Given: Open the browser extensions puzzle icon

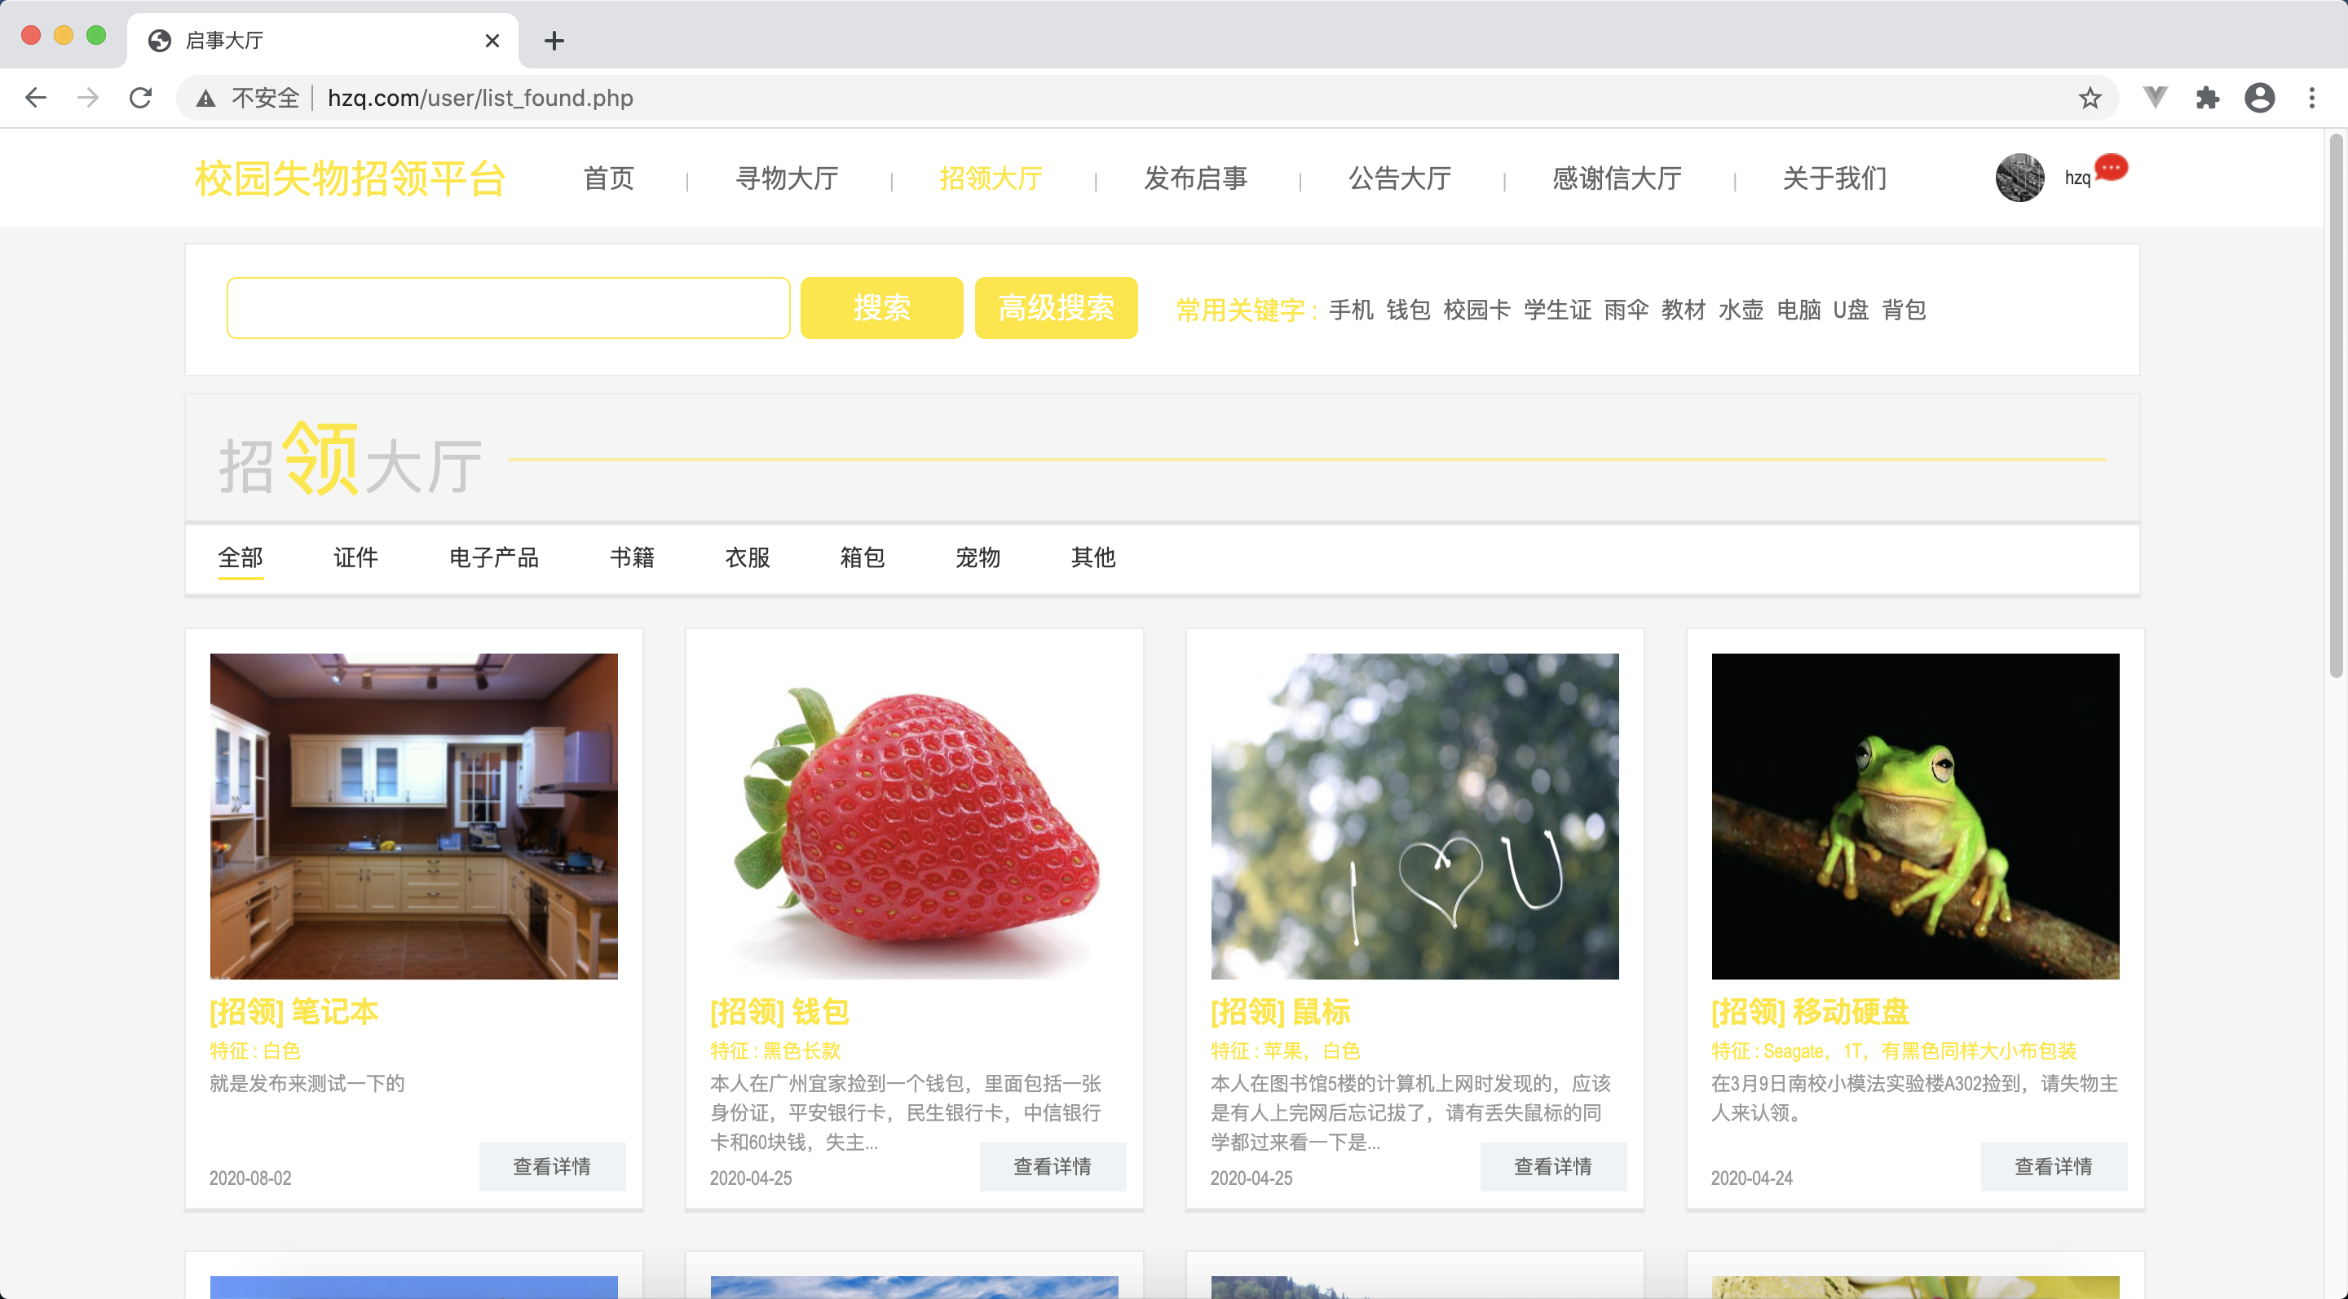Looking at the screenshot, I should 2207,98.
